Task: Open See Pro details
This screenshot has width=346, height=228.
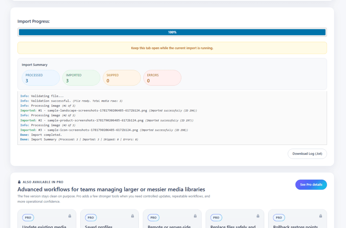Action: point(311,184)
